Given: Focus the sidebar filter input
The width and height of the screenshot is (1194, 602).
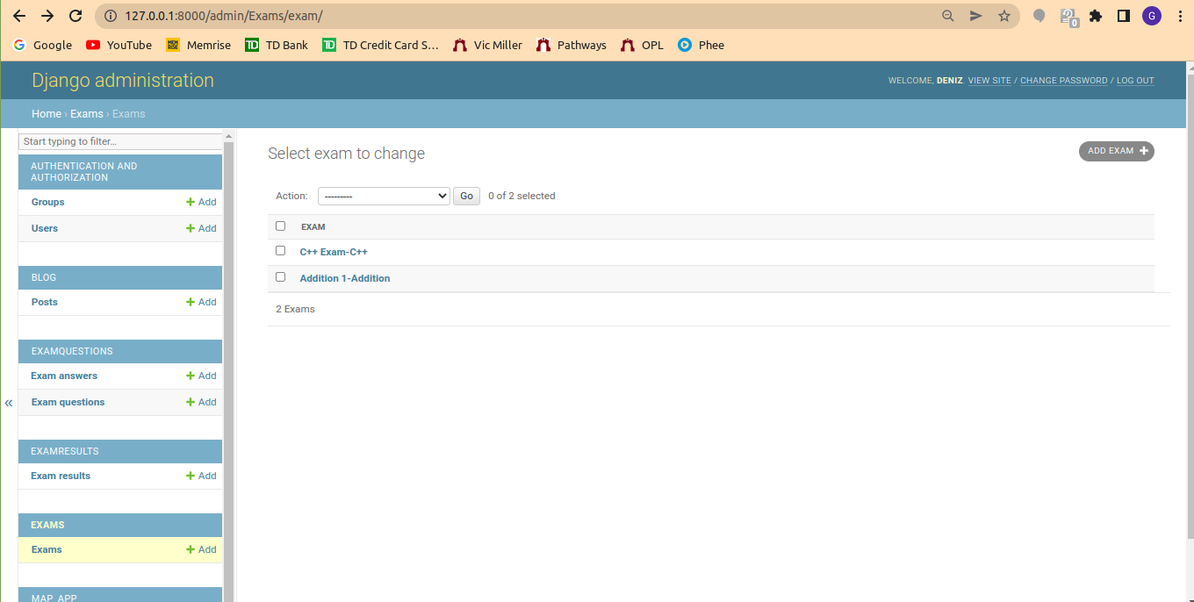Looking at the screenshot, I should click(x=121, y=141).
